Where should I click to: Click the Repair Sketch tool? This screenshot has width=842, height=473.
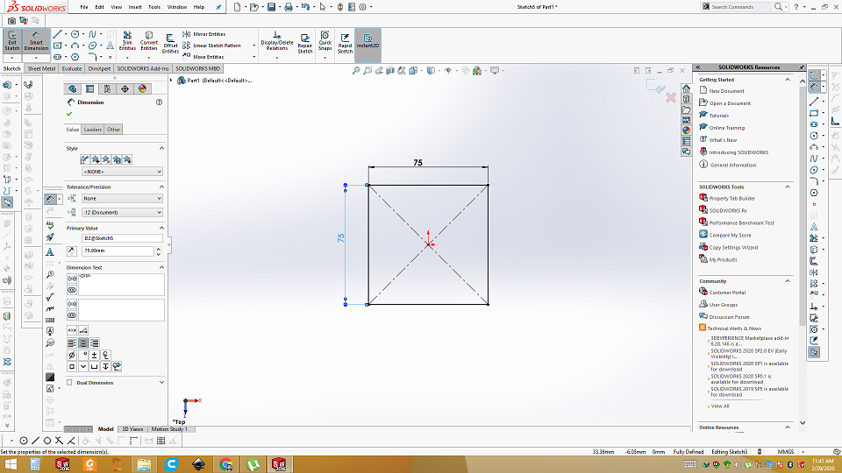point(305,44)
